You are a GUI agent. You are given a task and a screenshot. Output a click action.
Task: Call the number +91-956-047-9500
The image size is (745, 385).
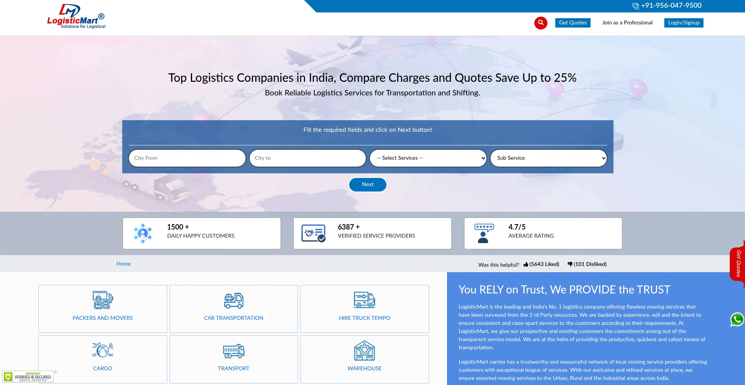[671, 5]
